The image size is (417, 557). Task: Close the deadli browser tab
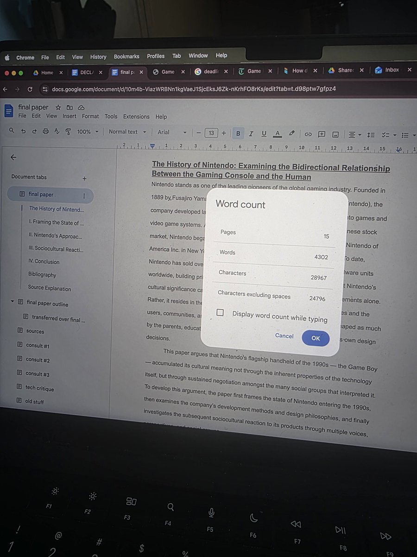coord(226,71)
